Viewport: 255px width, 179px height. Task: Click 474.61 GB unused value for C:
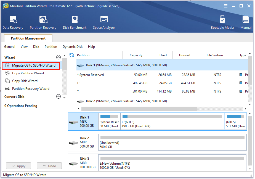(x=188, y=83)
